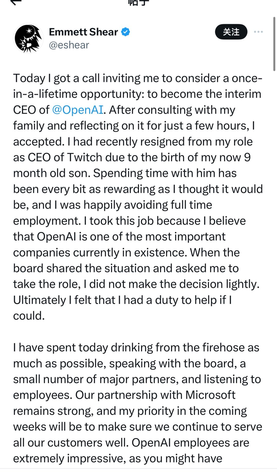This screenshot has width=277, height=472.
Task: Open Emmett Shear's profile avatar
Action: click(x=28, y=38)
